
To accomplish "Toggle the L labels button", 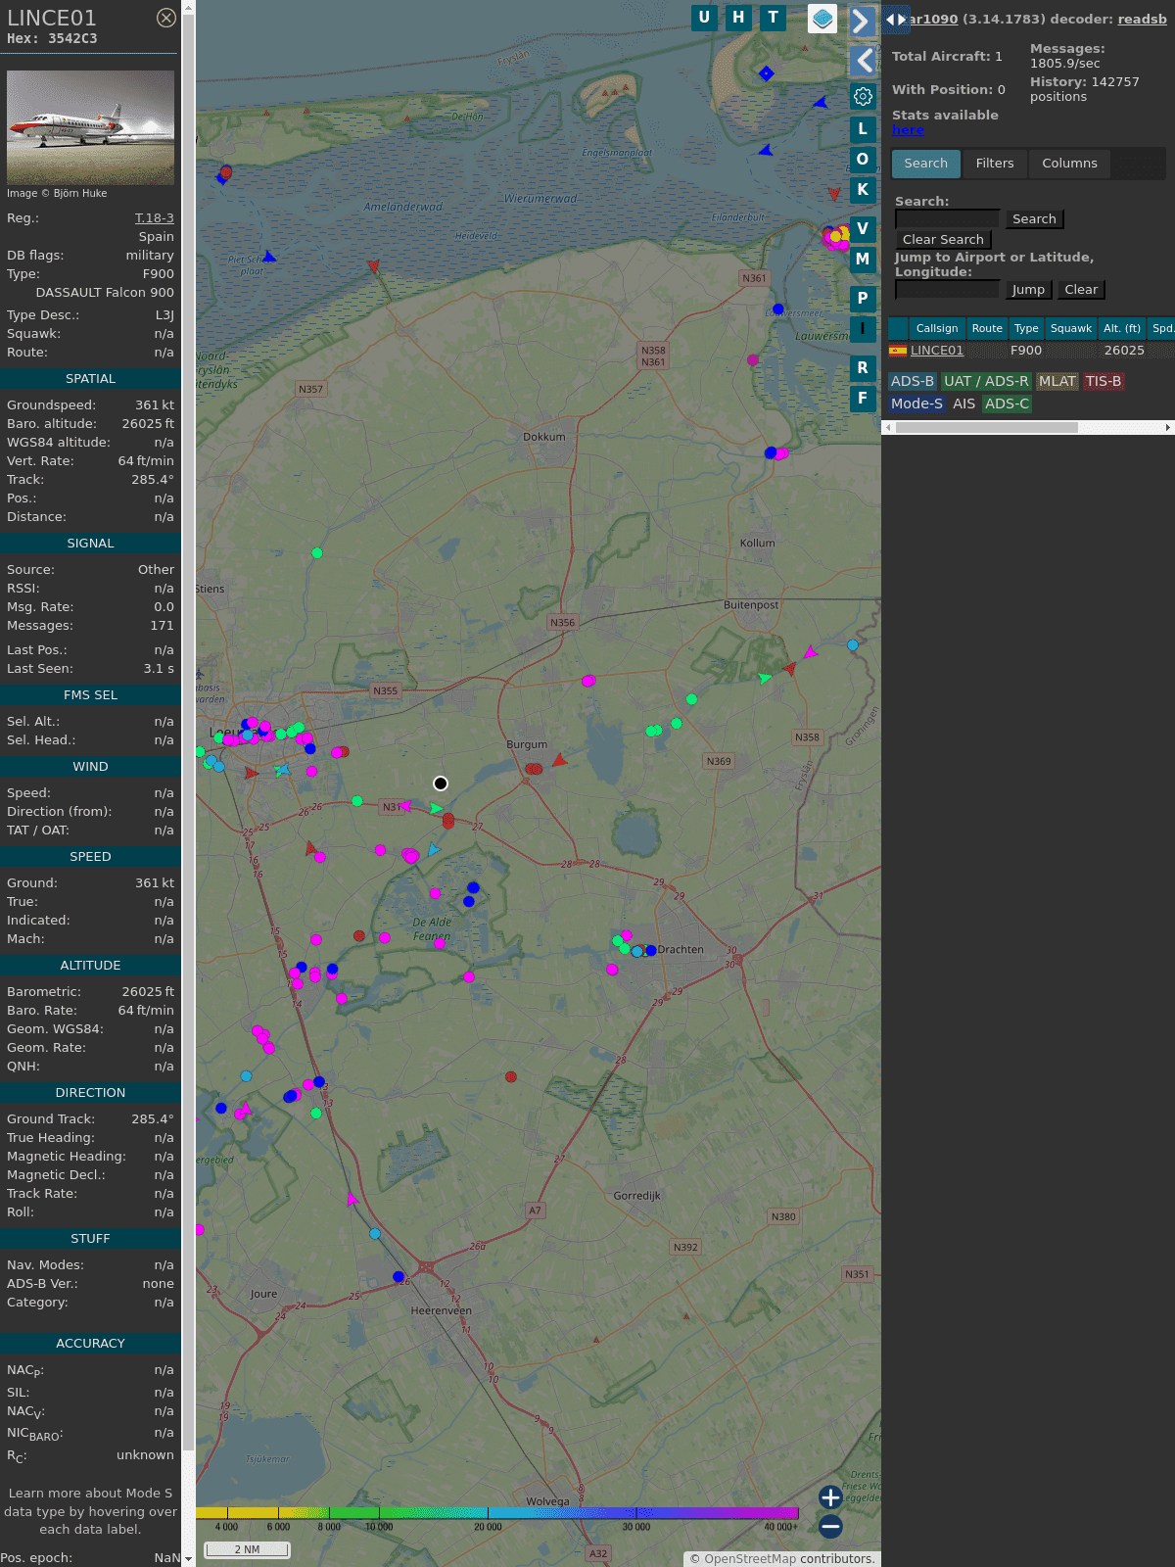I will pos(863,128).
